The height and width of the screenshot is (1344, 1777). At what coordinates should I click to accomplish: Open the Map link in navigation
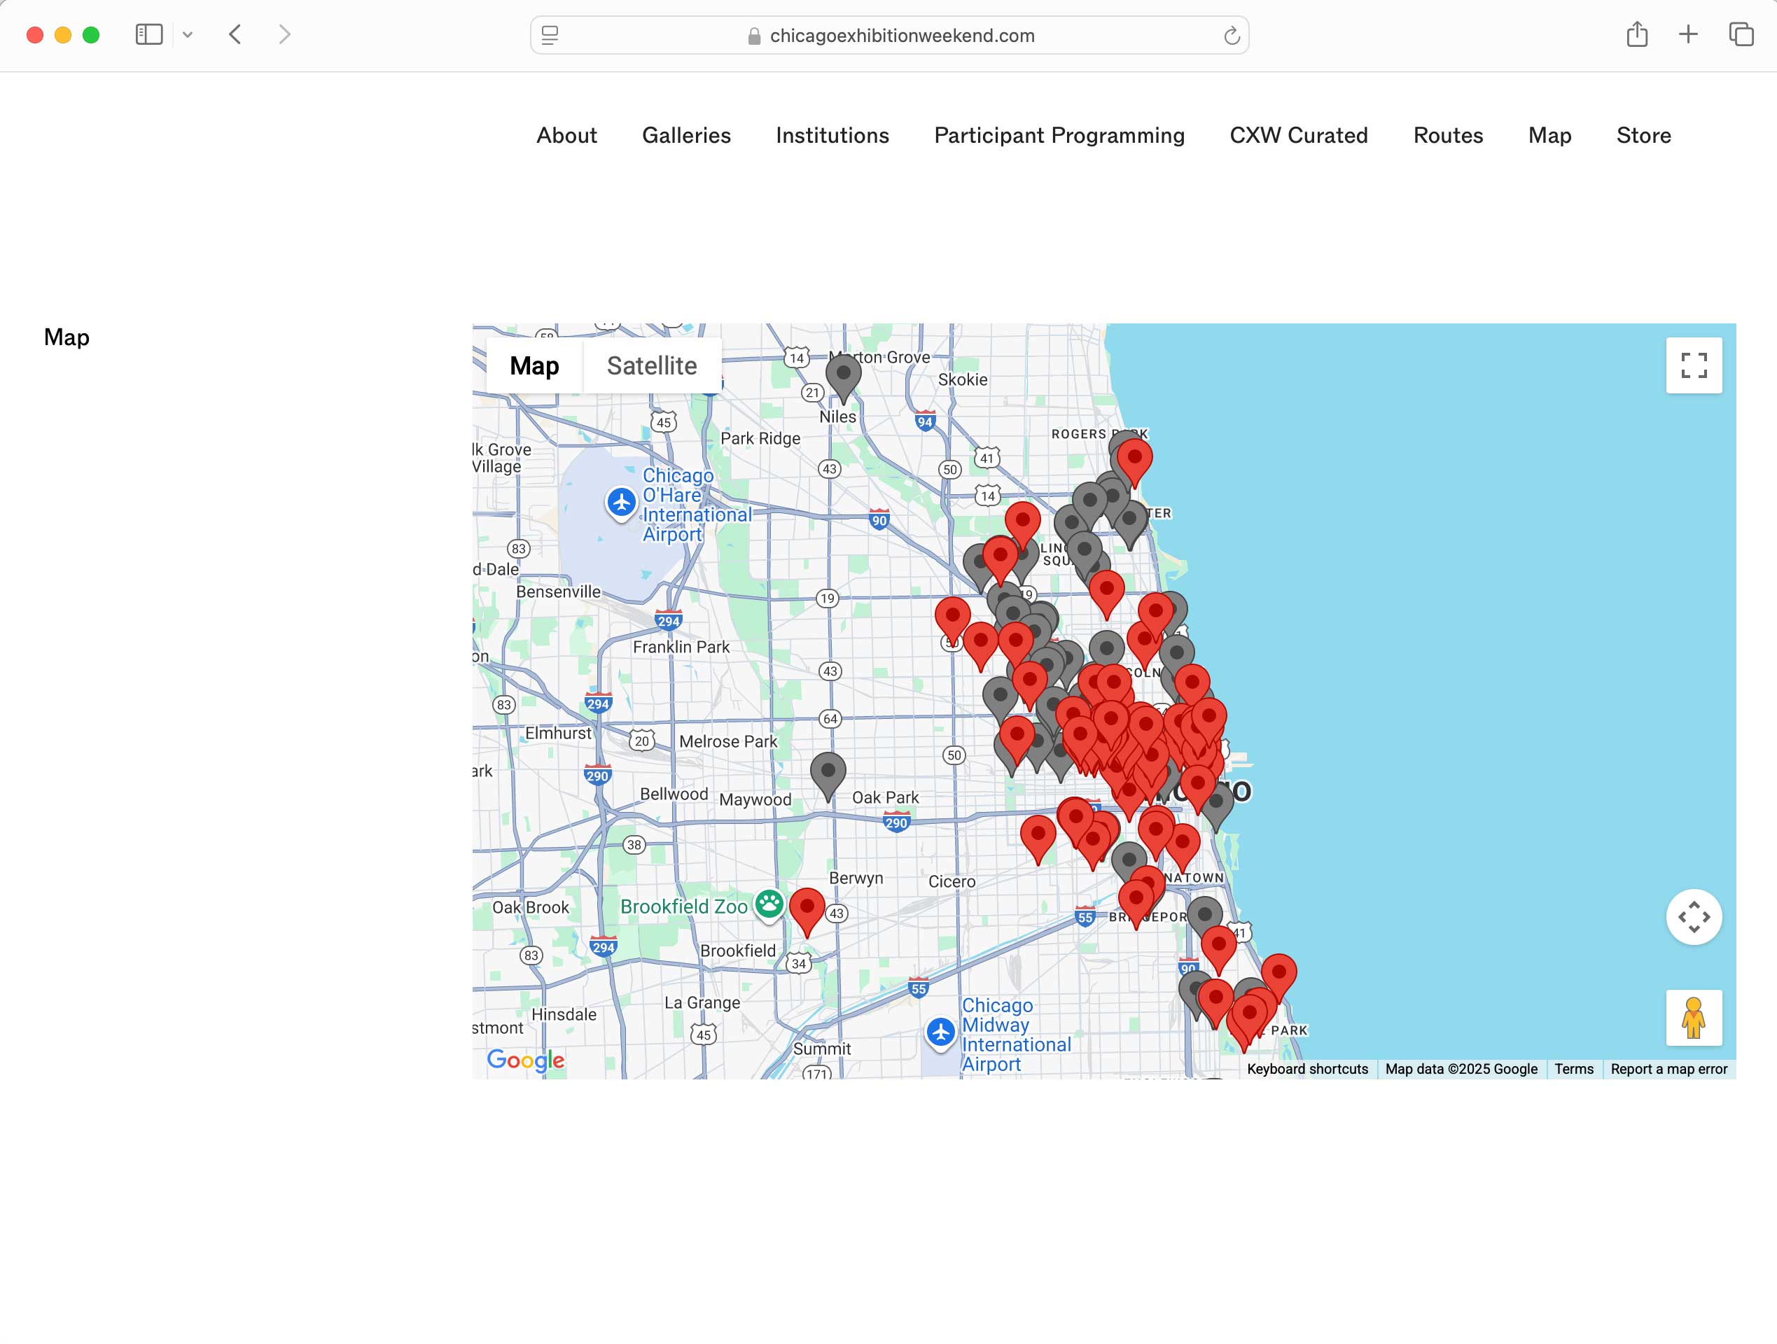pos(1549,135)
